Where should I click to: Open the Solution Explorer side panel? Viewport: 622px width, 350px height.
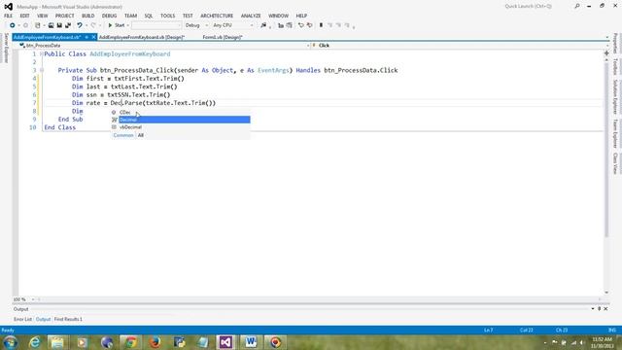pos(615,97)
